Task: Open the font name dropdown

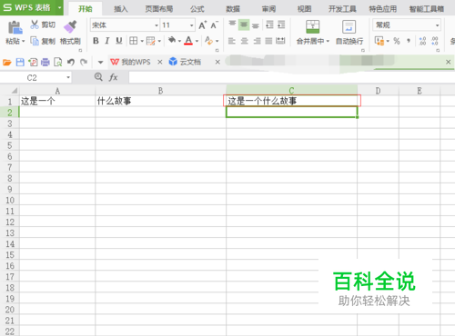Action: tap(157, 25)
